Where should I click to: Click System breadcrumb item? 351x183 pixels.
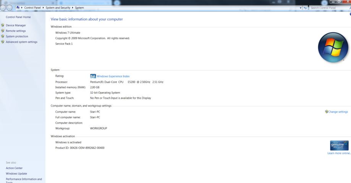tap(79, 8)
